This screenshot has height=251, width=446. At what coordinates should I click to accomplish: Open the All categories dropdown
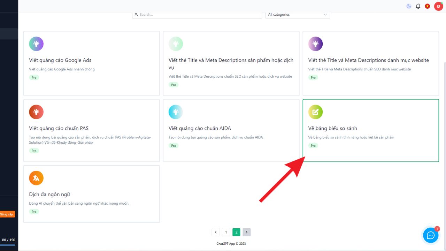coord(298,15)
